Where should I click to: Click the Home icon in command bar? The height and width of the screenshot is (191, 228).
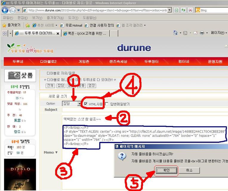coord(175,33)
